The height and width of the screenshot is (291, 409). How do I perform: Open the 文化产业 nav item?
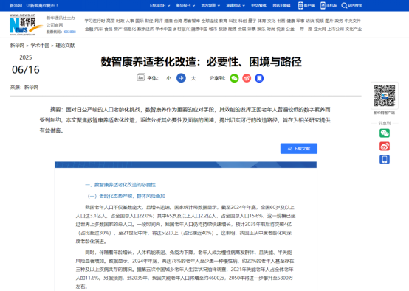coord(354,29)
